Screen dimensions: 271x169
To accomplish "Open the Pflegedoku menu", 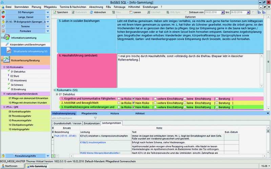I will 50,7.
